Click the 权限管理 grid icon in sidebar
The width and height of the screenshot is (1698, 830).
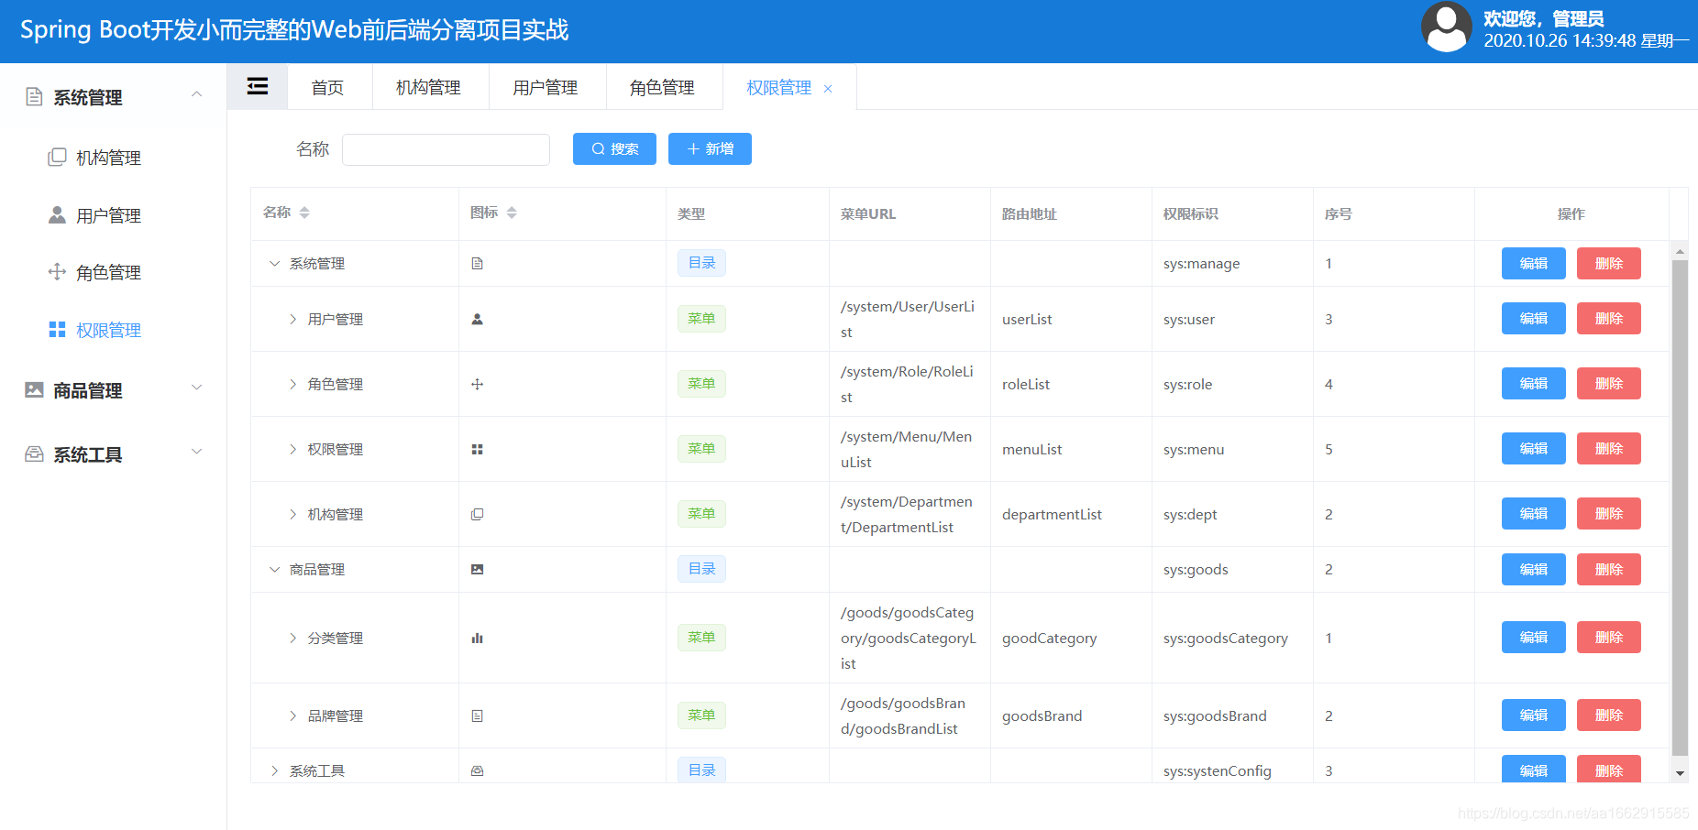point(57,329)
